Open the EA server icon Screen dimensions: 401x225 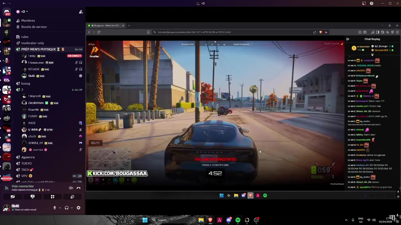[x=7, y=80]
